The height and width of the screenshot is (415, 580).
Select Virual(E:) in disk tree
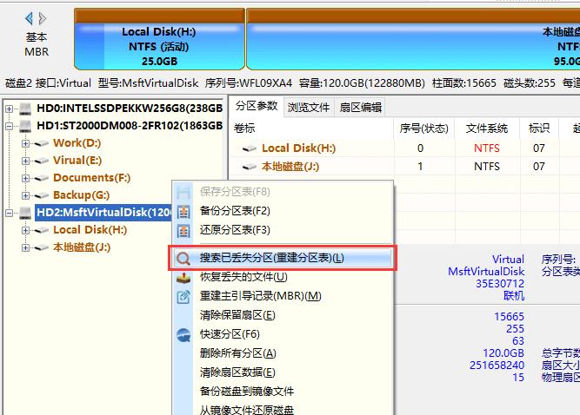point(77,161)
